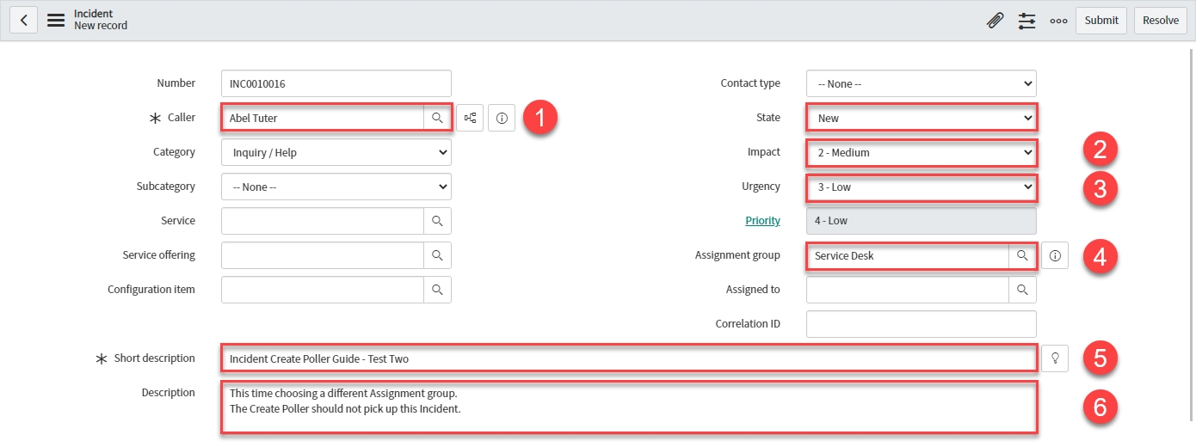
Task: Open the Priority label link
Action: pyautogui.click(x=762, y=221)
